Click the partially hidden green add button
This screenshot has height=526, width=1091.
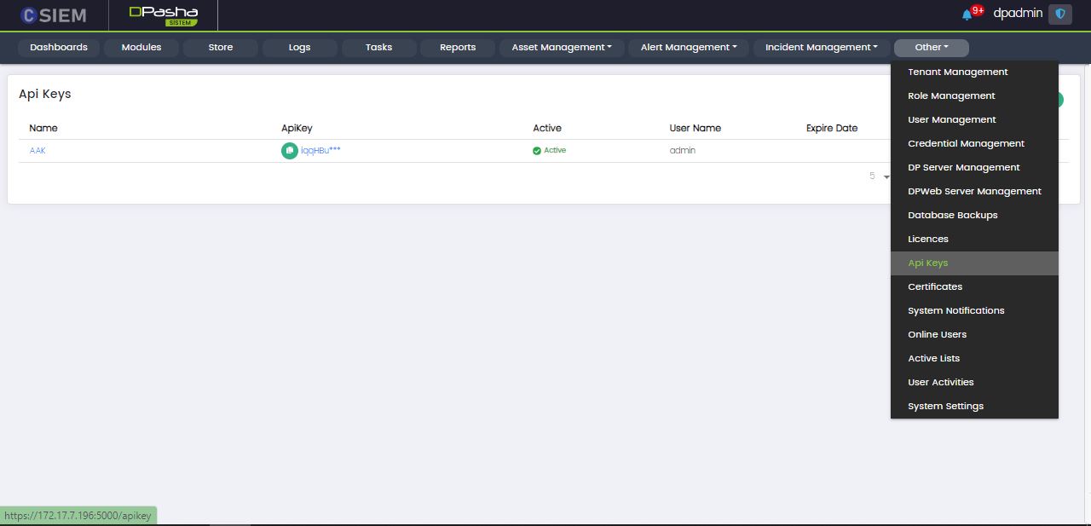pos(1060,100)
